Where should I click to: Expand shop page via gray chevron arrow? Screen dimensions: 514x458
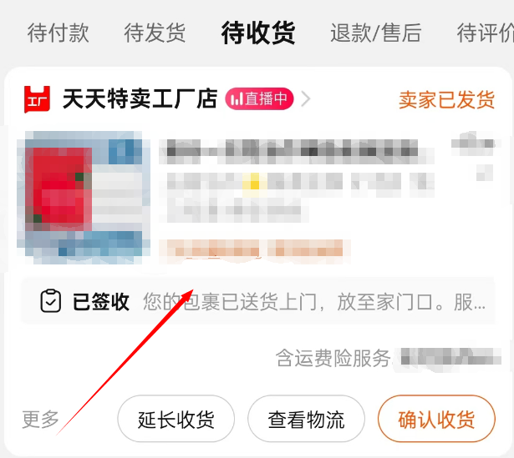pyautogui.click(x=306, y=99)
